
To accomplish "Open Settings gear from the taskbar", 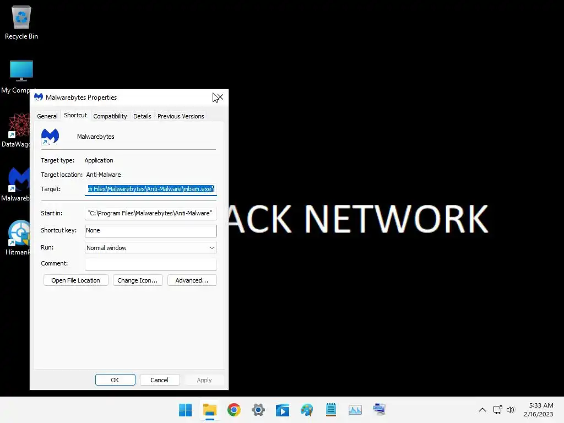I will click(x=258, y=410).
